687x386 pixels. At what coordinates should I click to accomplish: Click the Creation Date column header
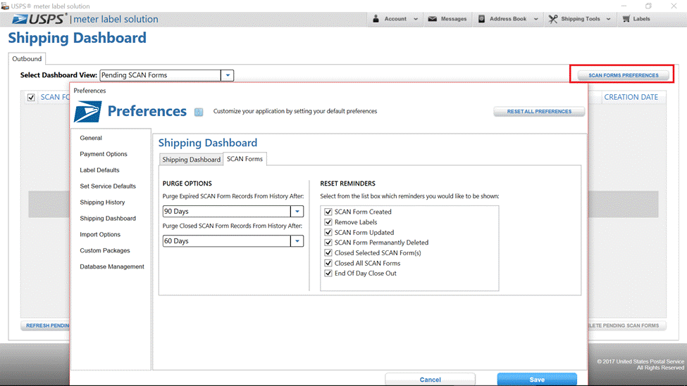tap(631, 97)
